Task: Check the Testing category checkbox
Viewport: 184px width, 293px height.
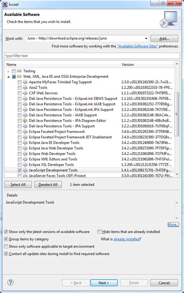Action: click(14, 71)
